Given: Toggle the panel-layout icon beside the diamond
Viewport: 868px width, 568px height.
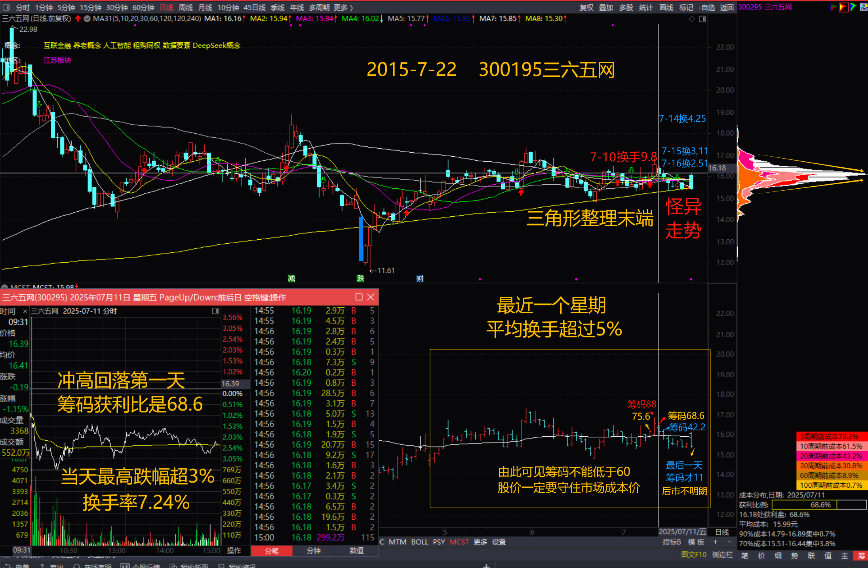Looking at the screenshot, I should pyautogui.click(x=702, y=19).
